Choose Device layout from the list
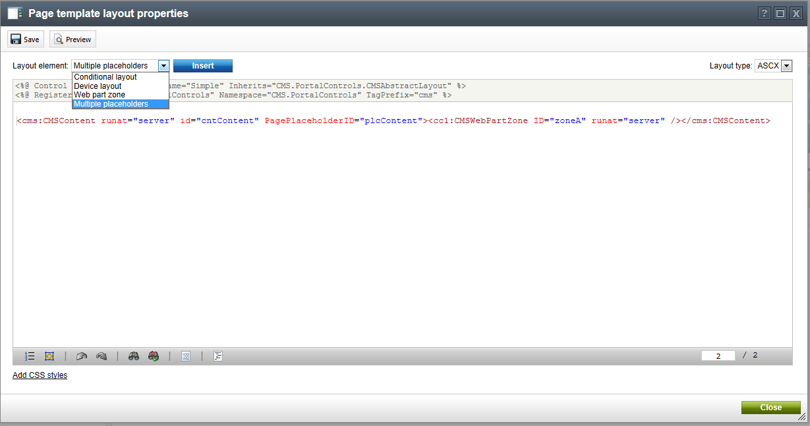Image resolution: width=810 pixels, height=426 pixels. coord(98,86)
